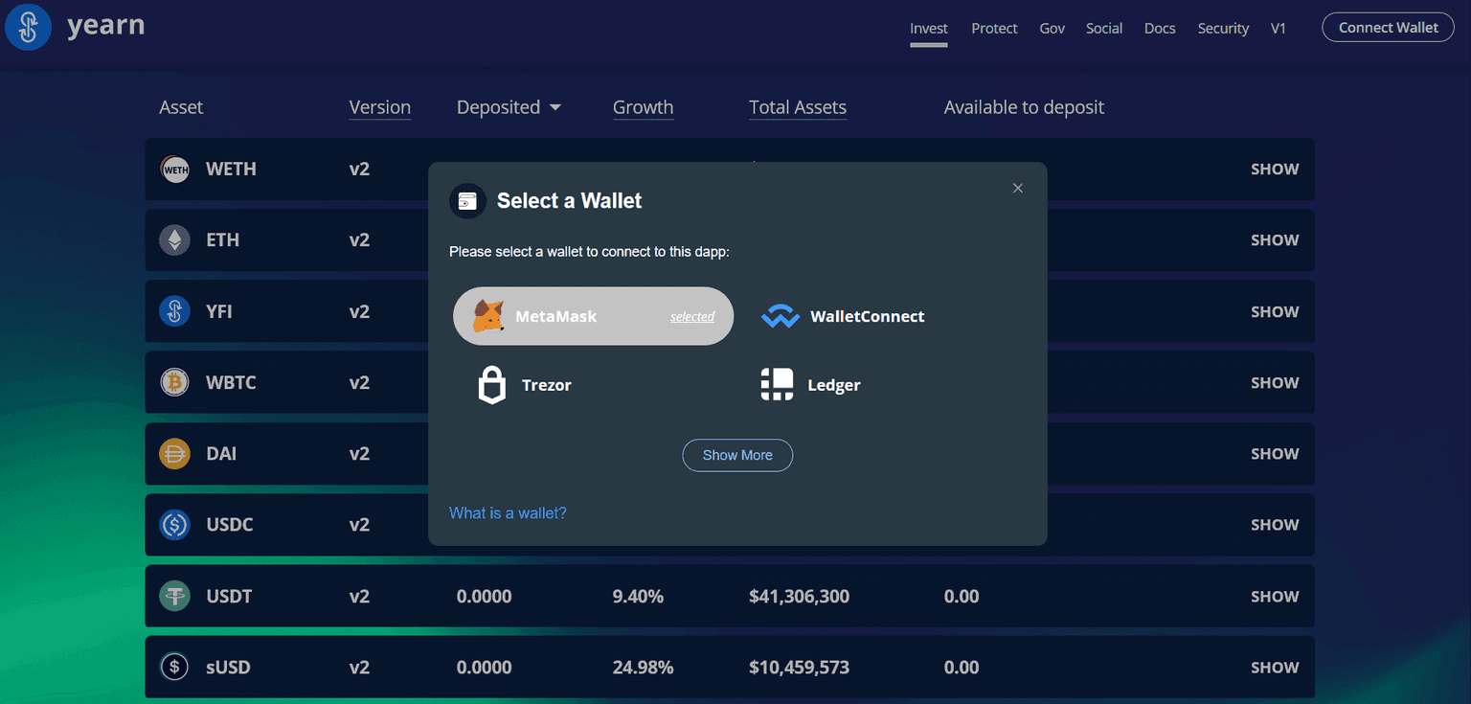Click the yearn logo icon
Screen dimensions: 1471x704
(29, 28)
